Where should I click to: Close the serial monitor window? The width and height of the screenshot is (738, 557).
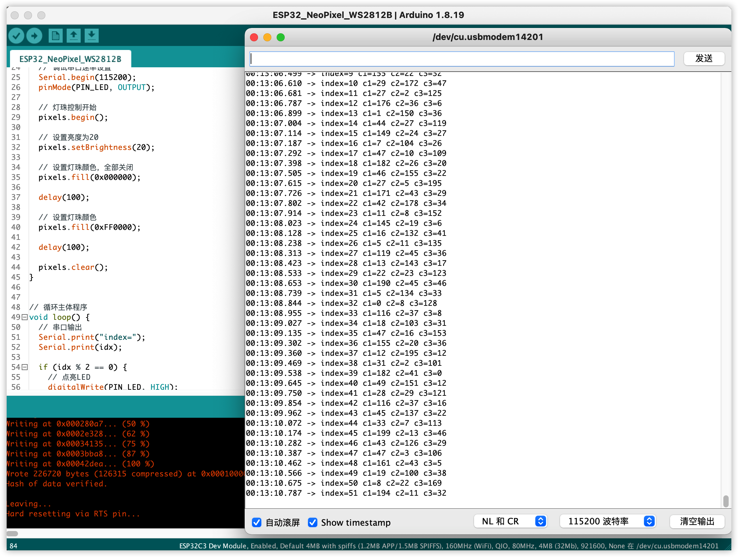254,37
